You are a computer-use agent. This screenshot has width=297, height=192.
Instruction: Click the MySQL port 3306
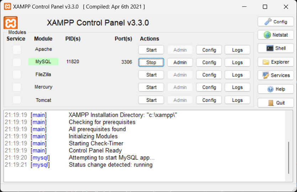pos(127,62)
